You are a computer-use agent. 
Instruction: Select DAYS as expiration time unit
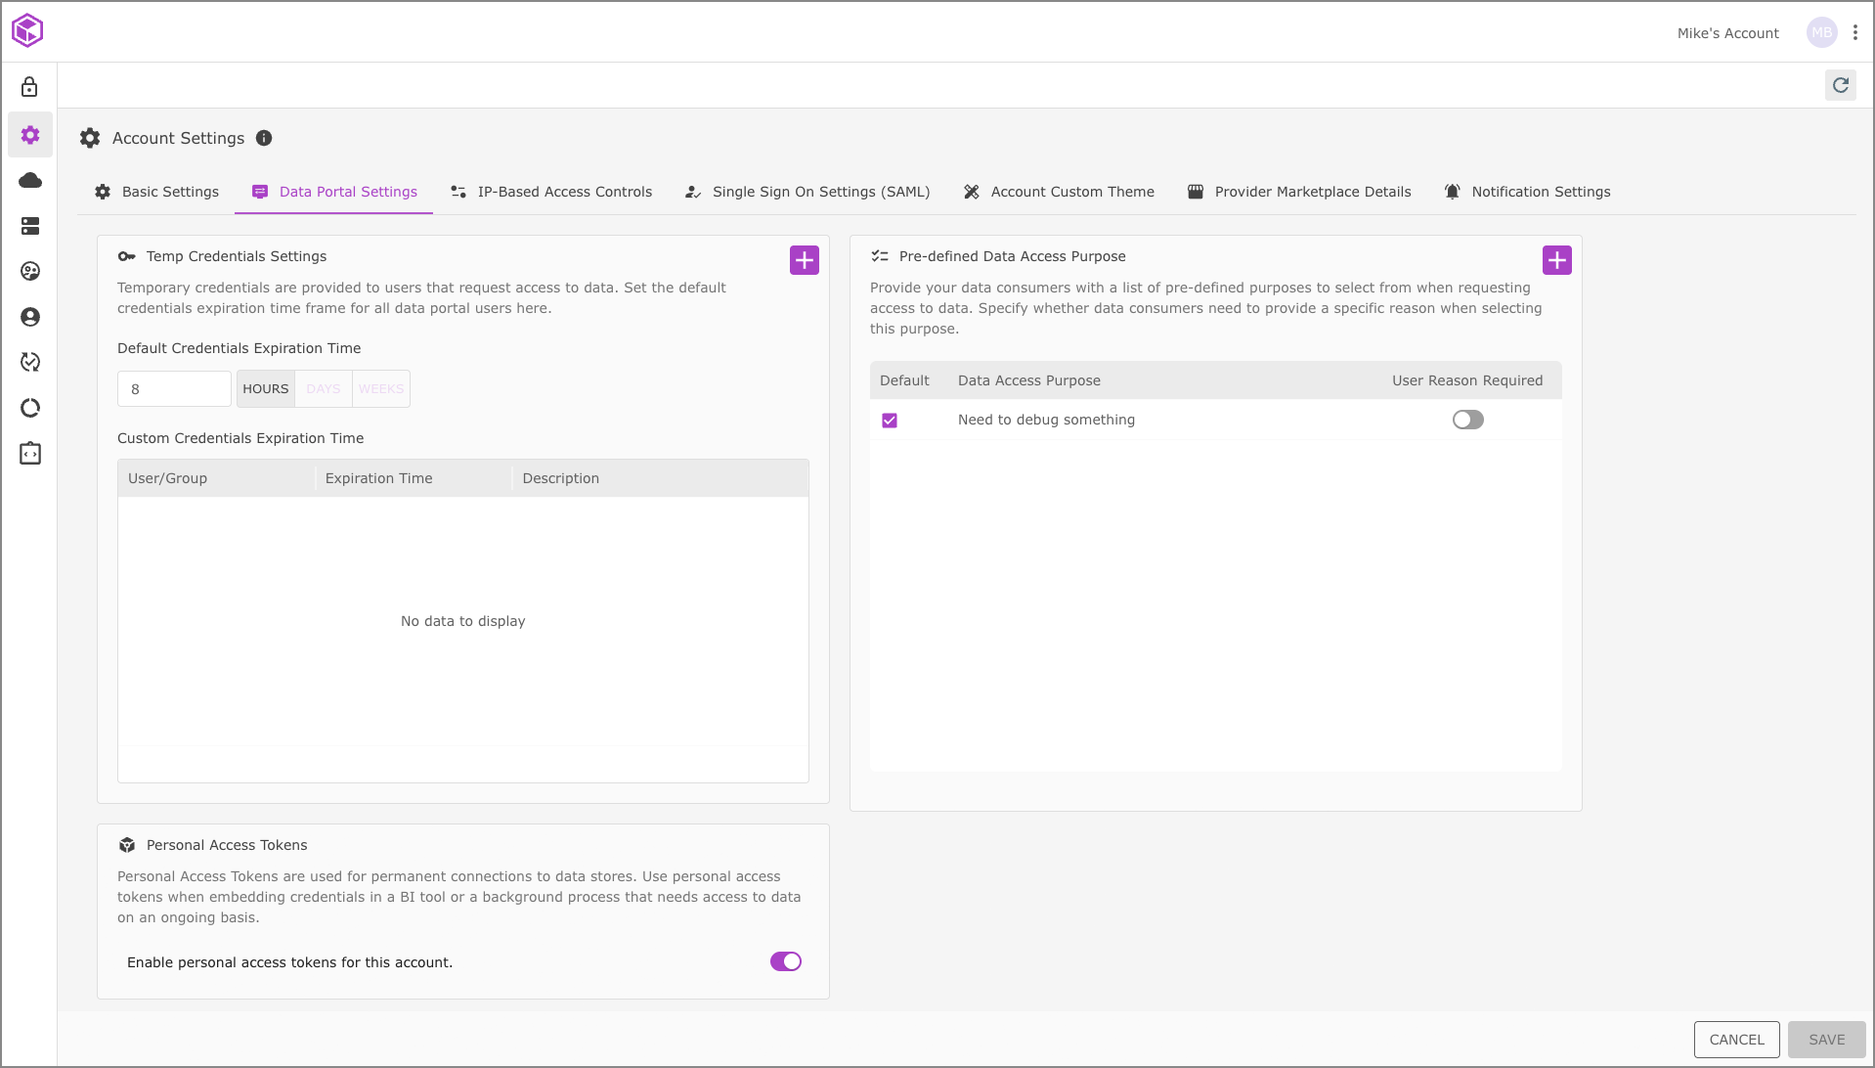pyautogui.click(x=324, y=389)
